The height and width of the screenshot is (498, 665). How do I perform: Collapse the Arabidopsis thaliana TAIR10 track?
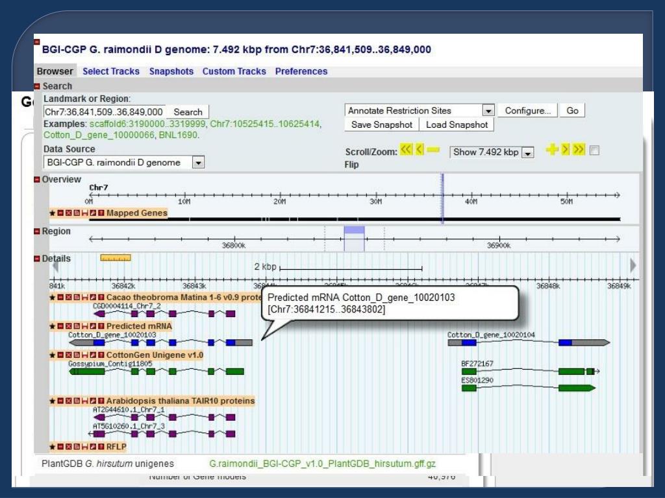tap(60, 401)
